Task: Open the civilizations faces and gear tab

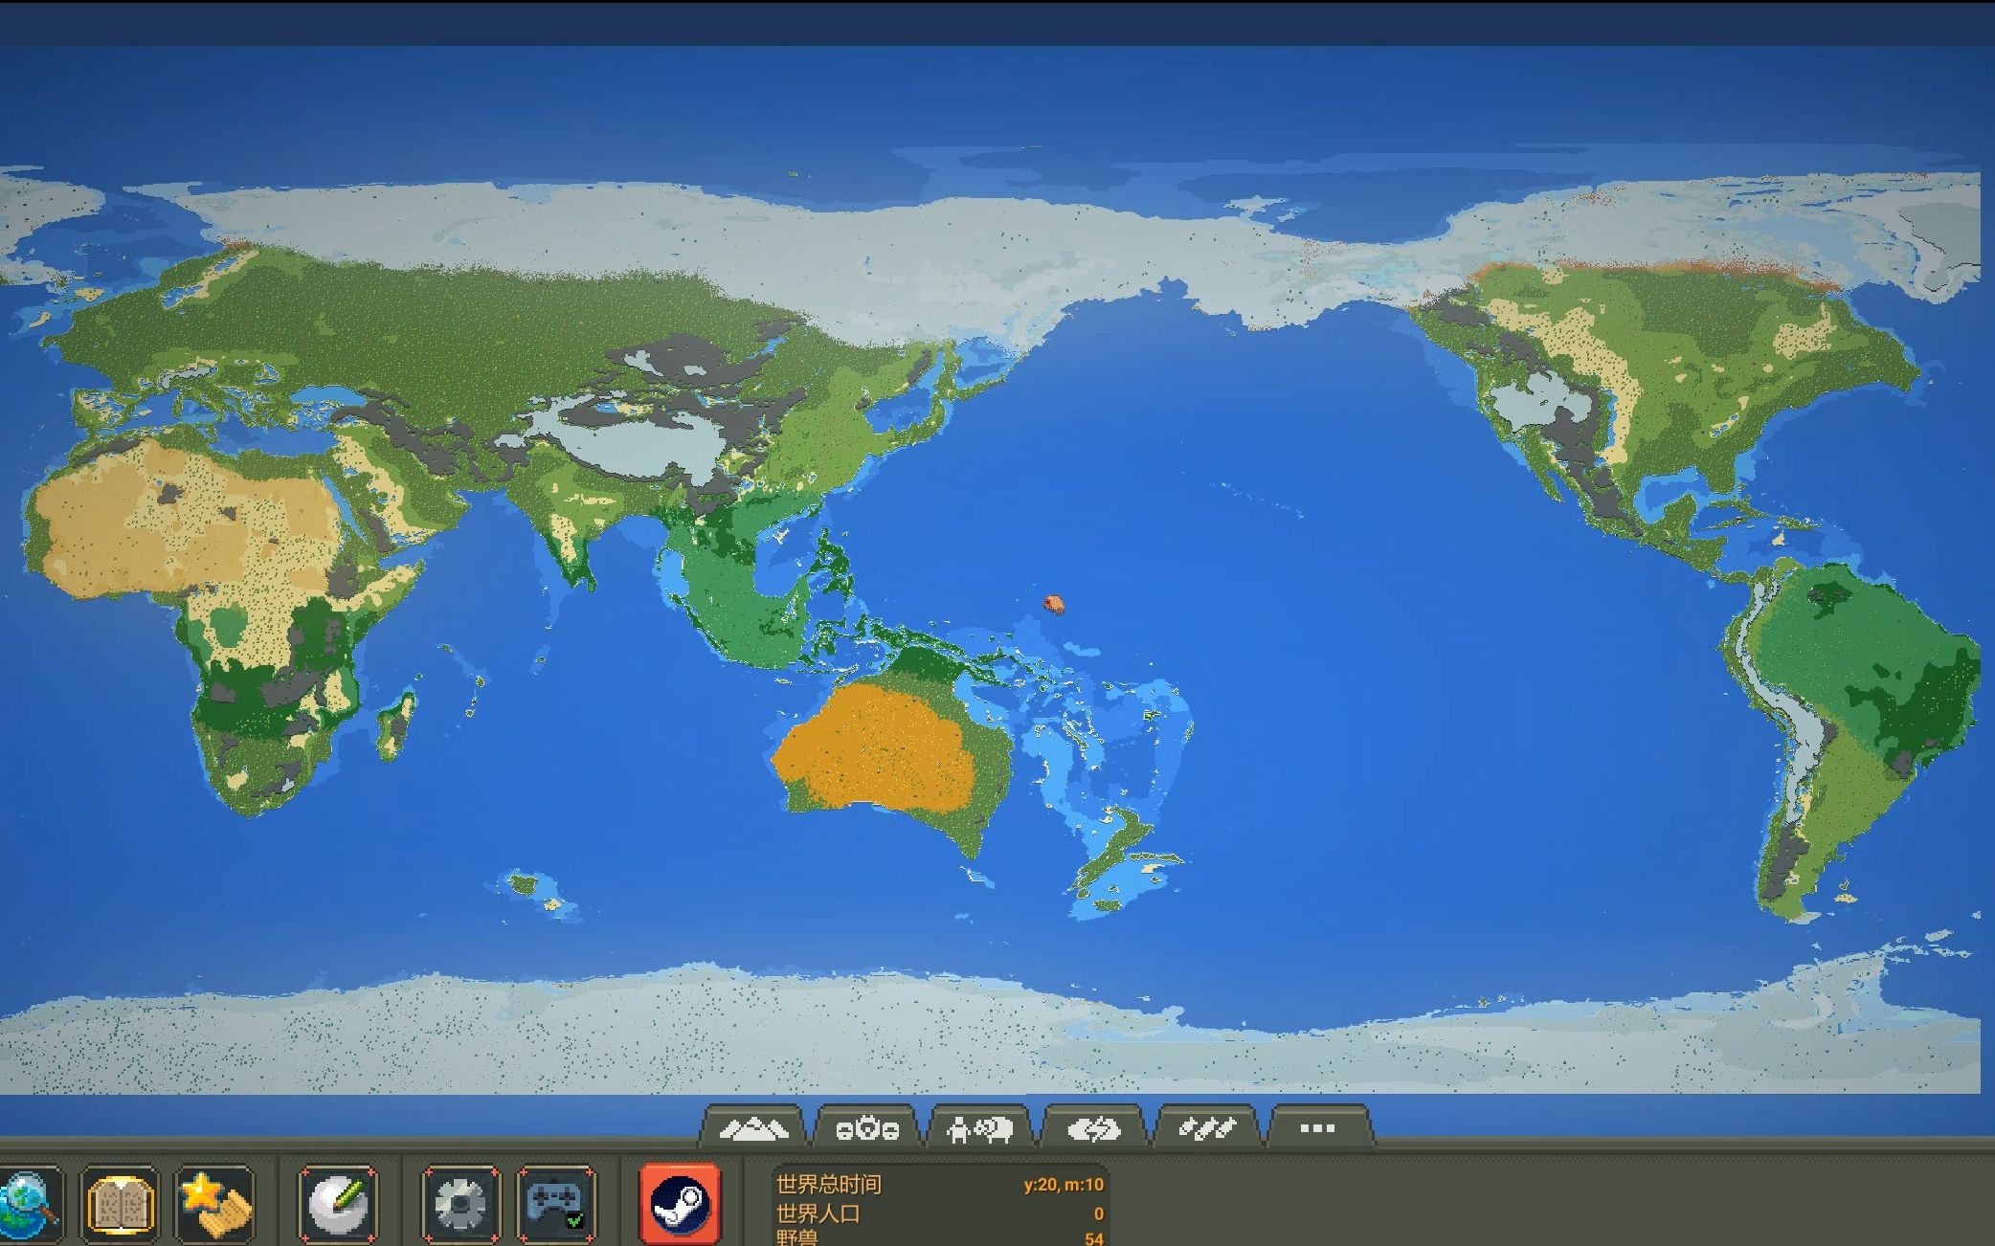Action: click(867, 1129)
